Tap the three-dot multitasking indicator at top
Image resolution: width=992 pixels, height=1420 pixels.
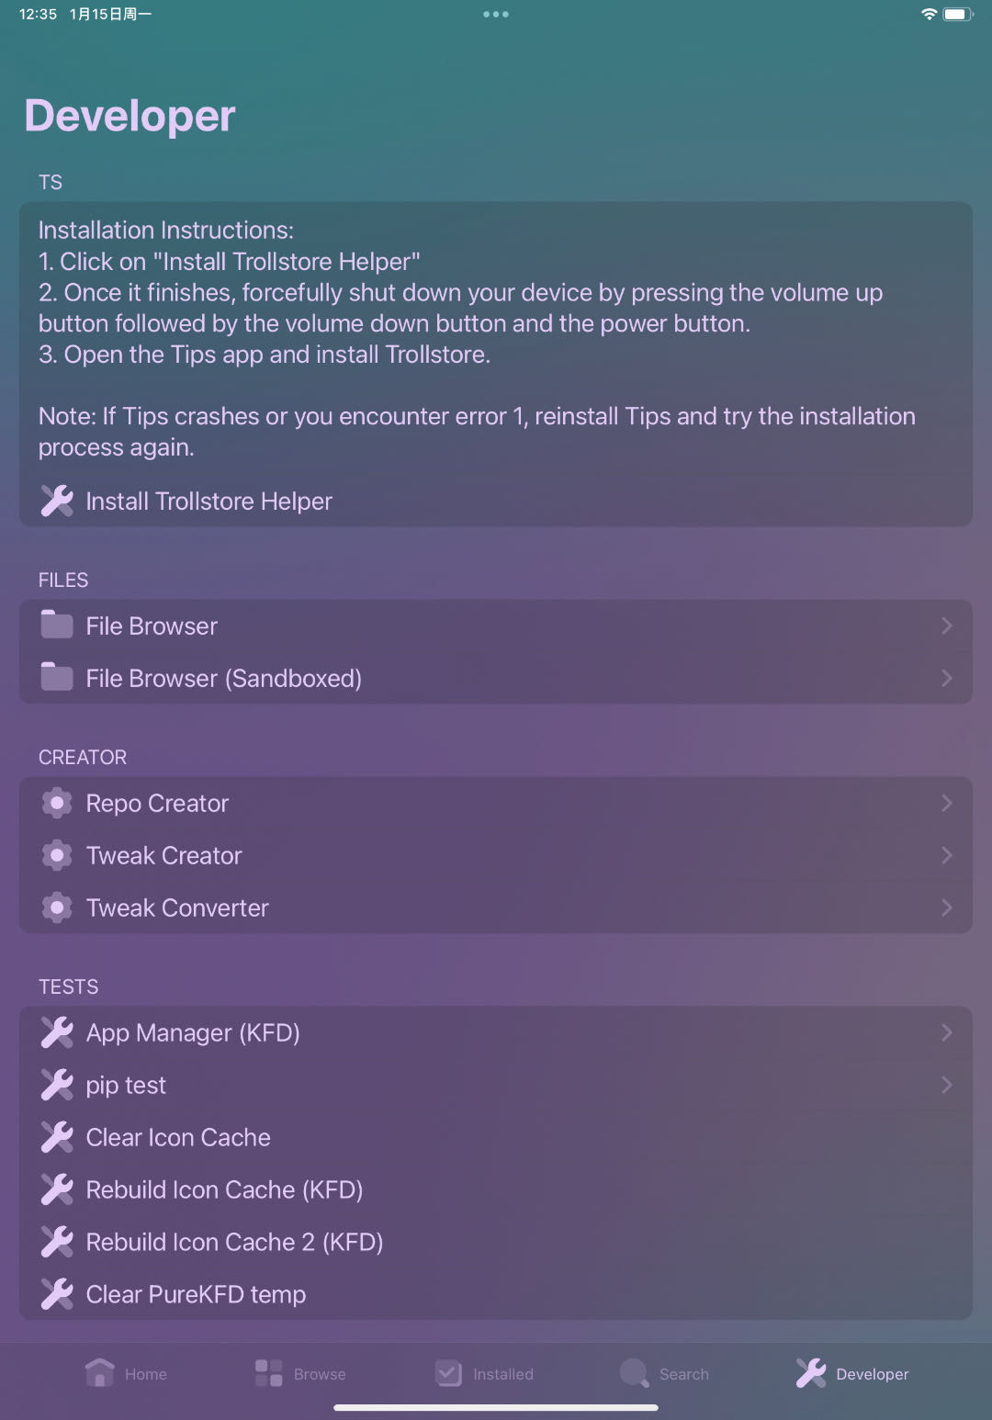click(x=496, y=15)
